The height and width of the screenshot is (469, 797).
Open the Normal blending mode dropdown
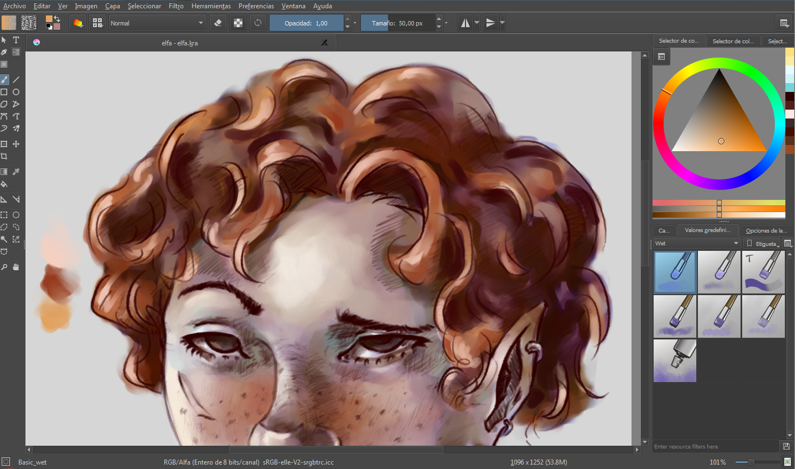tap(157, 23)
